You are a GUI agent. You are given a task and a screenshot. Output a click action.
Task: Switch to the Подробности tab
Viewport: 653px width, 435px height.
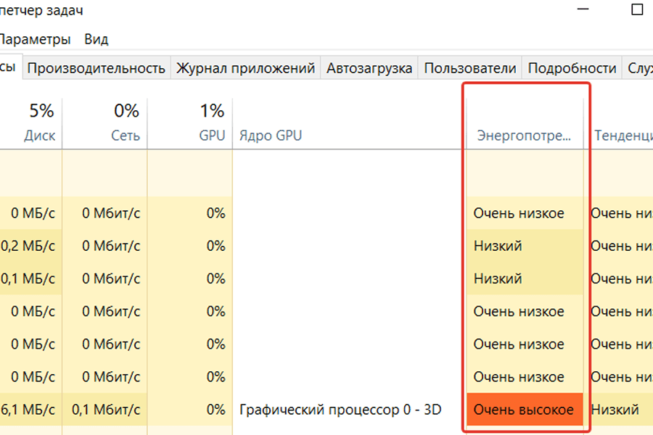(572, 68)
